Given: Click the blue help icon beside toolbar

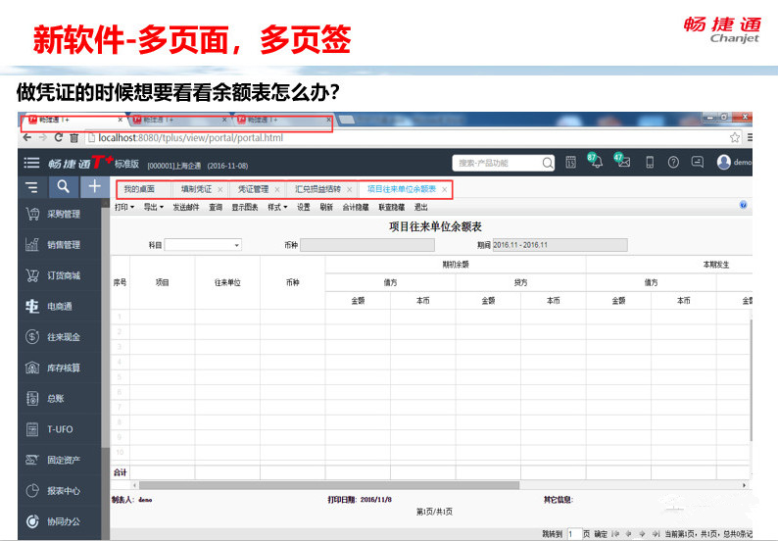Looking at the screenshot, I should pyautogui.click(x=744, y=205).
